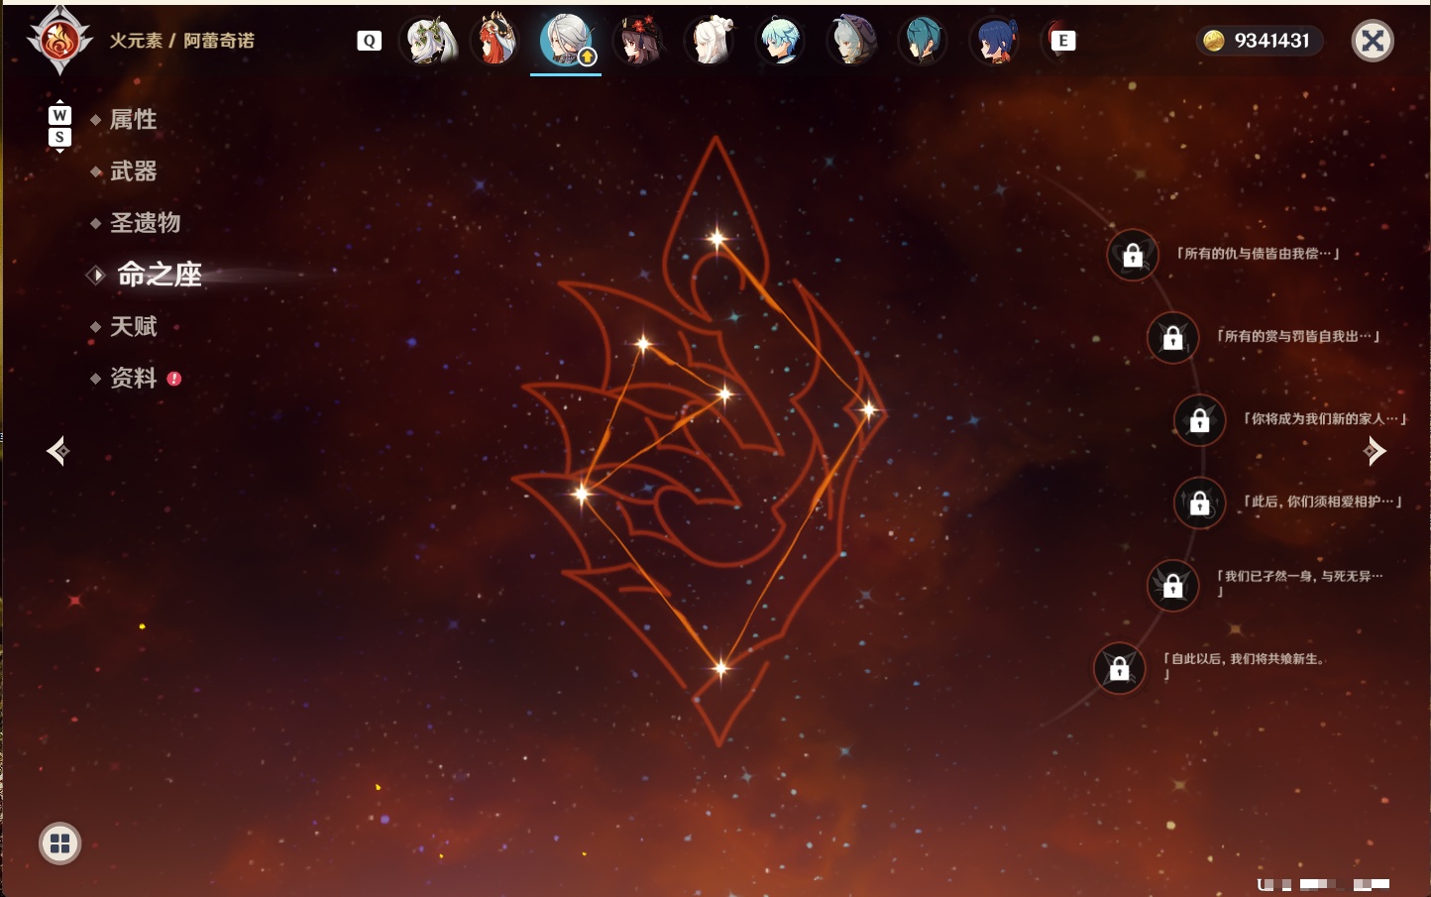Open the 属性 attributes menu
Viewport: 1431px width, 897px height.
coord(133,120)
